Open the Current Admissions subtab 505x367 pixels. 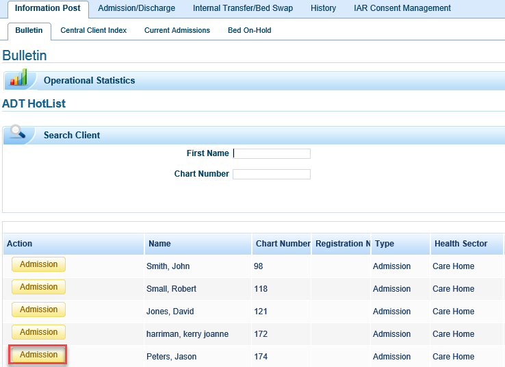pos(177,31)
